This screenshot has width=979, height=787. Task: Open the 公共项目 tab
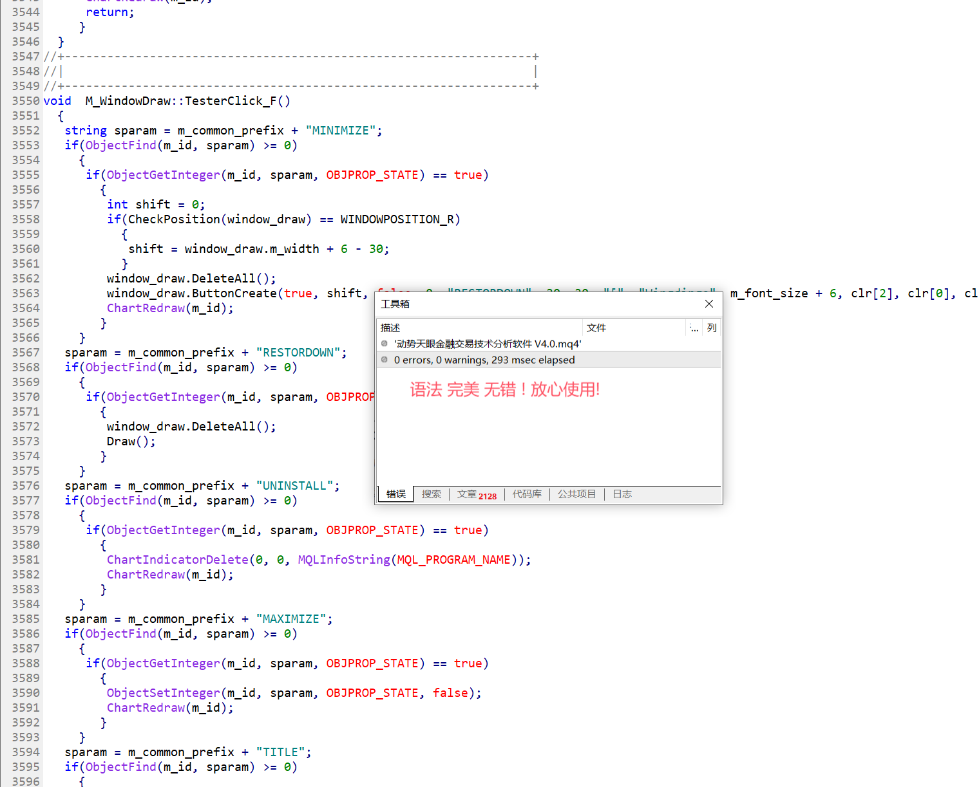[x=577, y=494]
